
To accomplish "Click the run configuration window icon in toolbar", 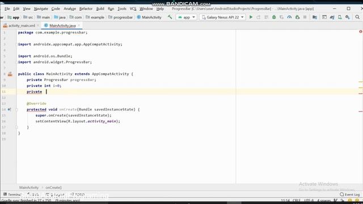I will coord(324,17).
